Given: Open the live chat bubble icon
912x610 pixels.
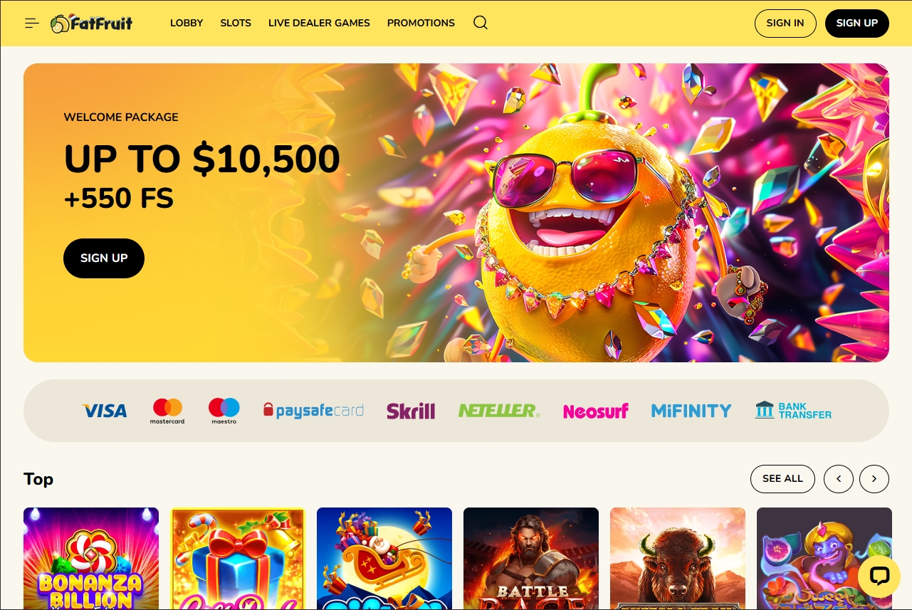Looking at the screenshot, I should click(879, 576).
